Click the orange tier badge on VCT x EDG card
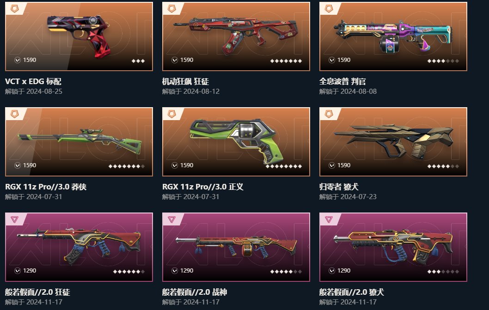The image size is (489, 310). (14, 8)
